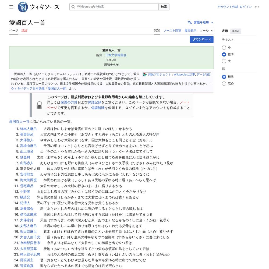The height and width of the screenshot is (269, 269).
Task: Hide the appearance panel with 非表示
Action: tap(236, 31)
